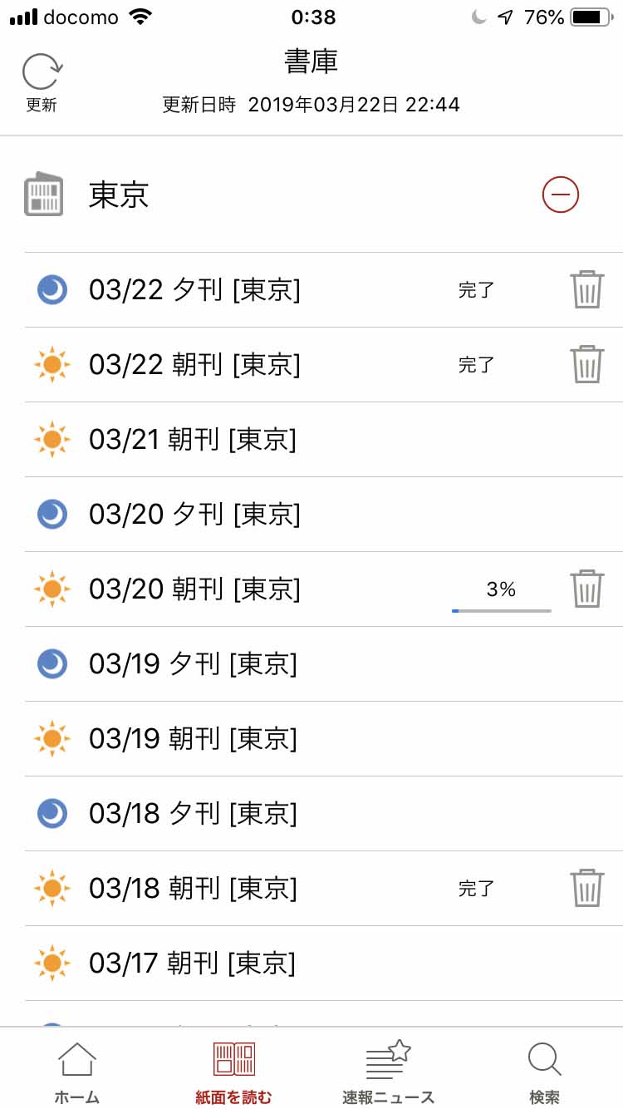Image resolution: width=623 pixels, height=1109 pixels.
Task: Collapse the 東京 section with minus button
Action: tap(560, 195)
